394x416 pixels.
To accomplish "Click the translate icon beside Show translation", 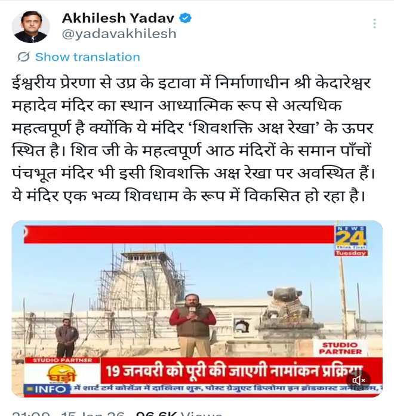I will click(x=23, y=57).
